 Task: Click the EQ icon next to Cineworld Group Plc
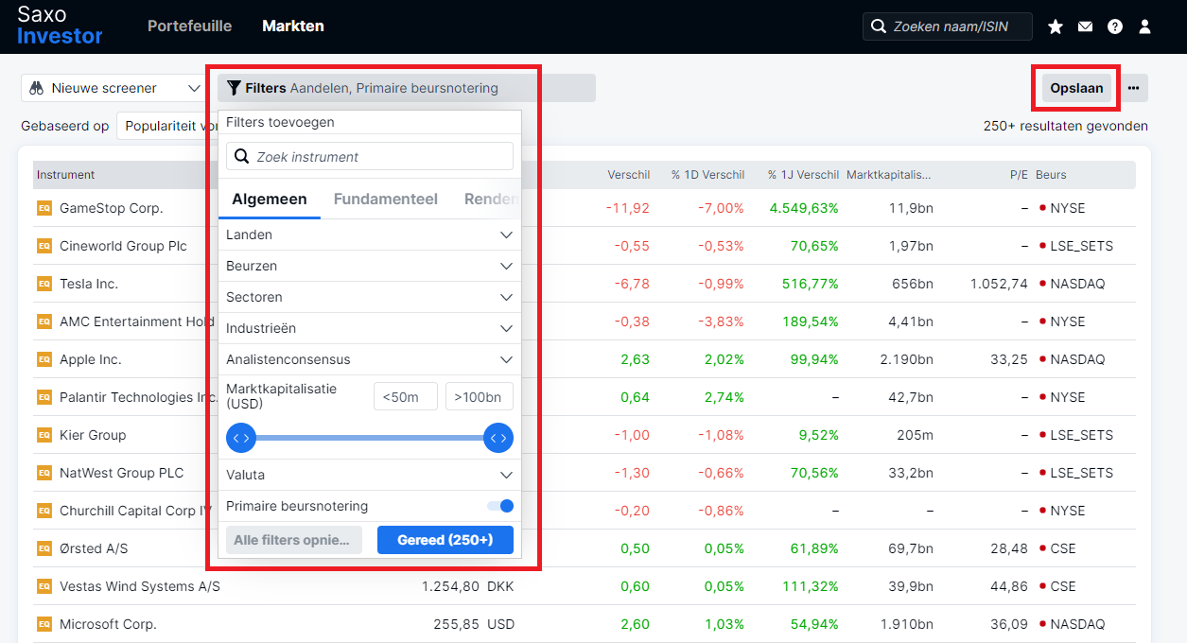tap(44, 246)
